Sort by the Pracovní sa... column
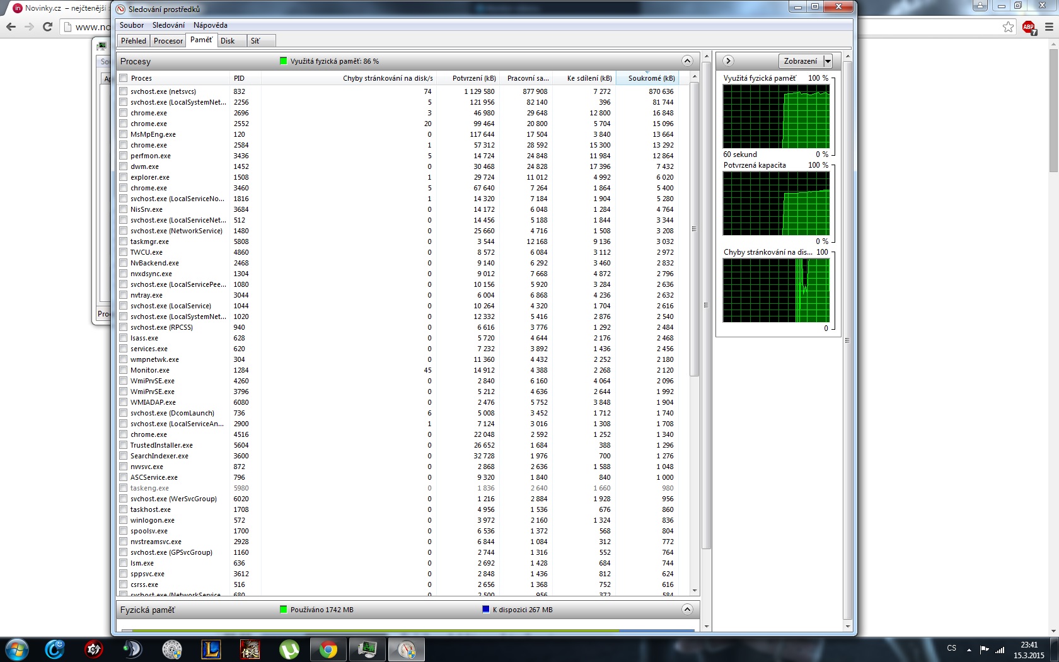Image resolution: width=1059 pixels, height=662 pixels. tap(526, 78)
